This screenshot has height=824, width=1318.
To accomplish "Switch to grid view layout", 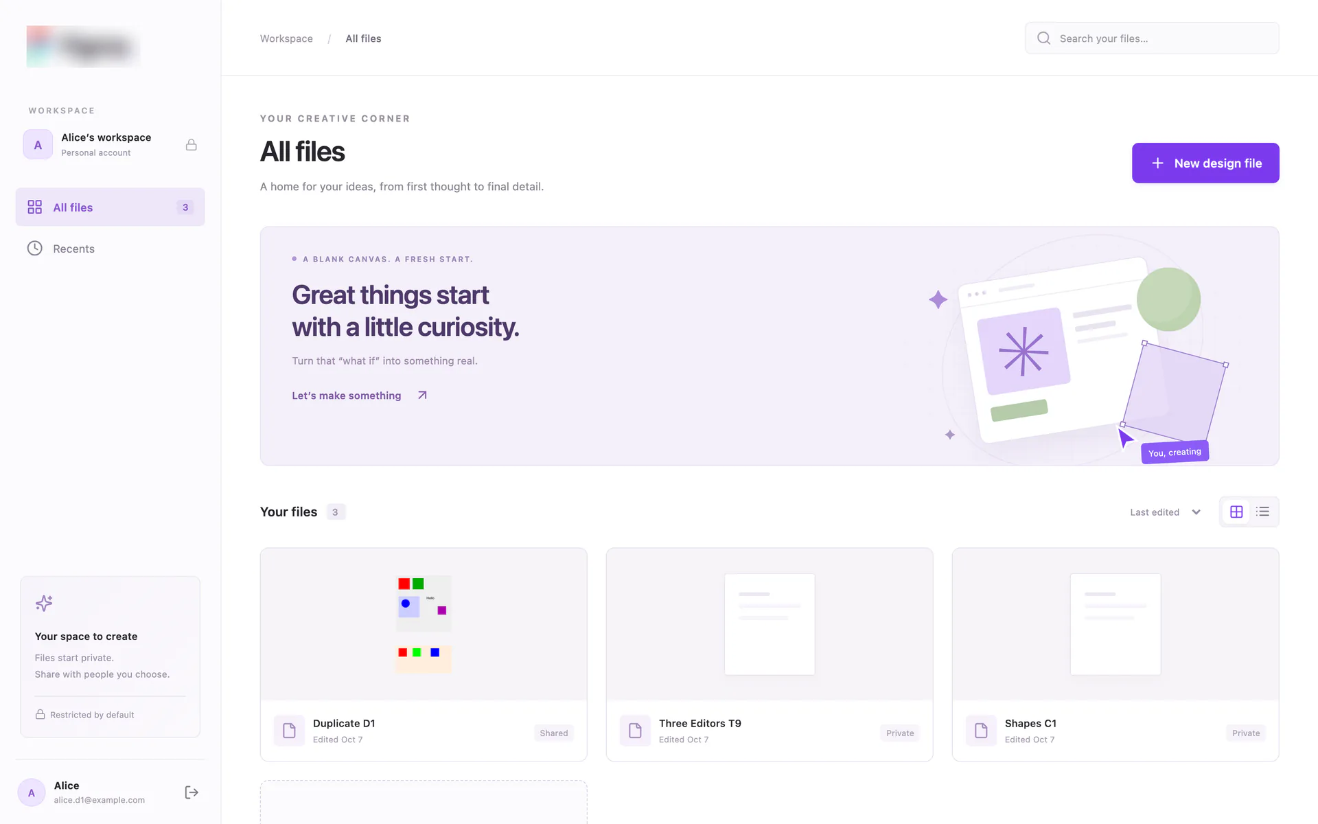I will point(1236,512).
